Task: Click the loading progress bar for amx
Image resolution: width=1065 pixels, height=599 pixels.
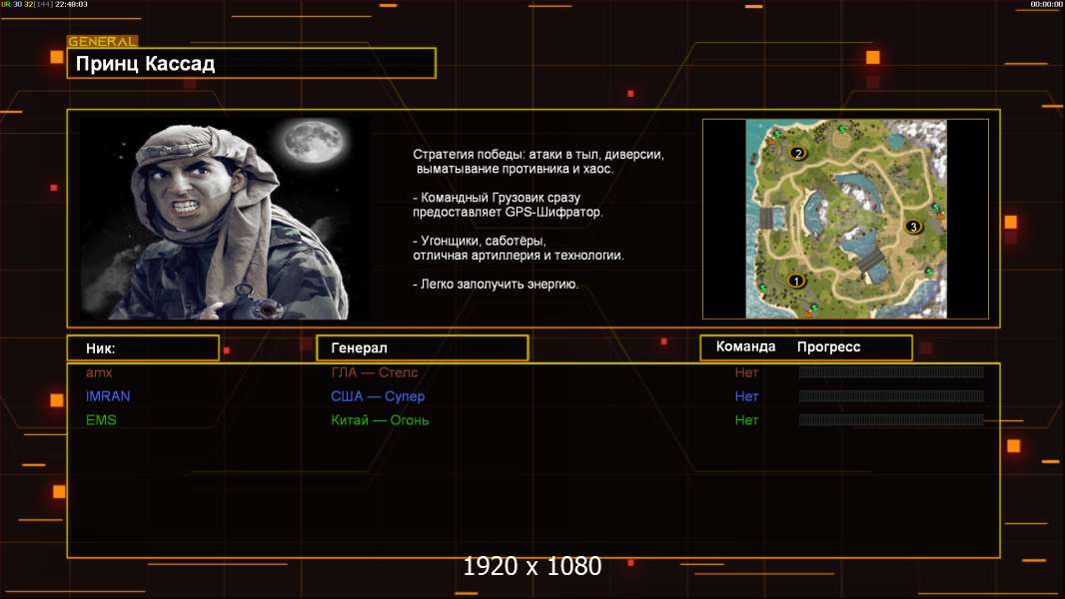Action: point(890,372)
